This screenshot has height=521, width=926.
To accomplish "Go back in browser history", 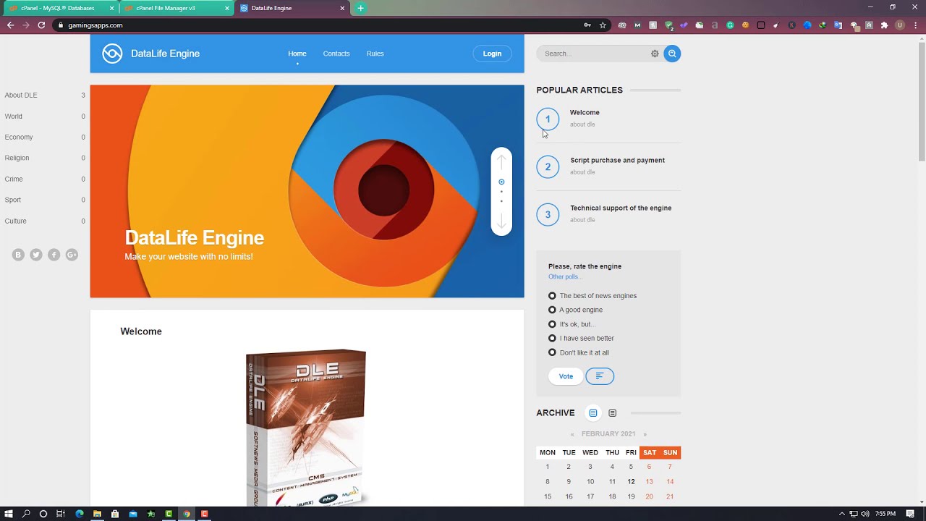I will [x=10, y=25].
